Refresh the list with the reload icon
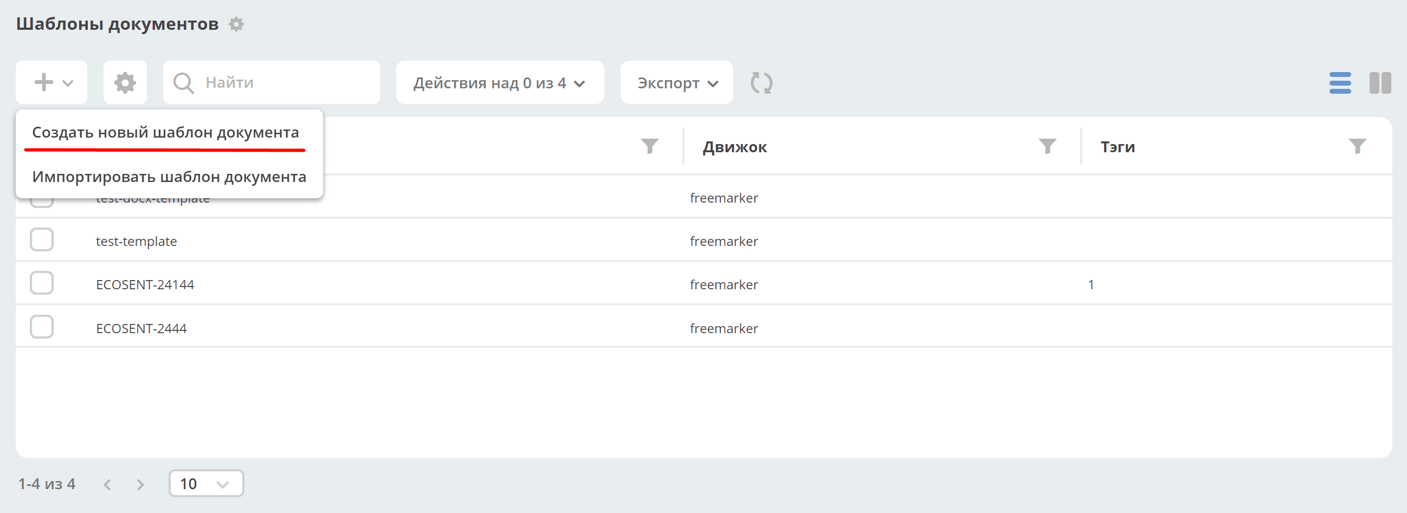The height and width of the screenshot is (513, 1407). click(761, 83)
